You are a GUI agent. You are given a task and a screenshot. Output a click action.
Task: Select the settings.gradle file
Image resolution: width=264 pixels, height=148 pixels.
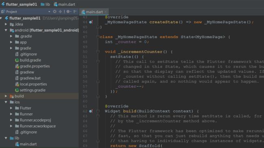32,90
